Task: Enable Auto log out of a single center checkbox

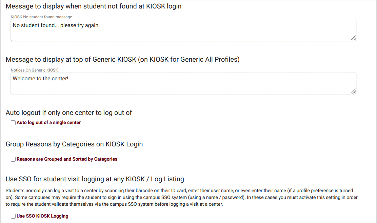Action: 13,123
